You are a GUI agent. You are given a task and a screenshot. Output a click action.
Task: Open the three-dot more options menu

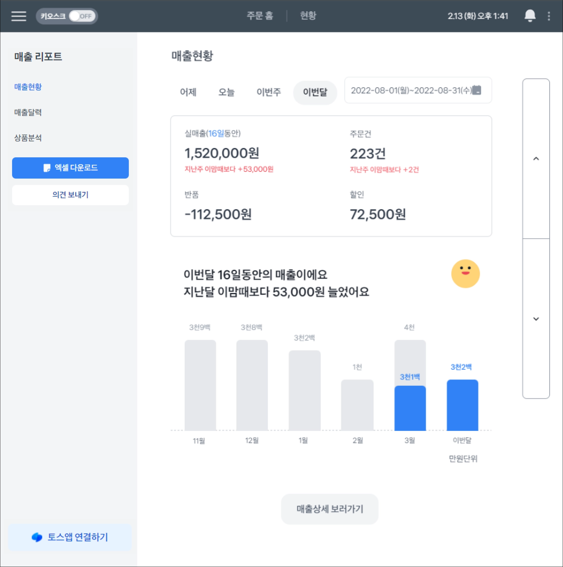point(549,16)
